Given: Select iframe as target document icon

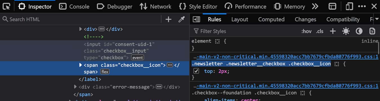Looking at the screenshot, I should [333, 6].
